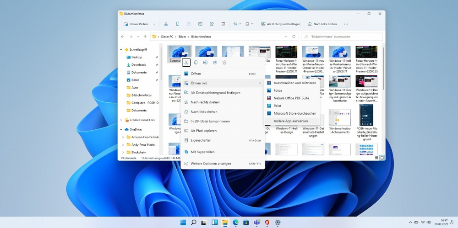This screenshot has height=228, width=458.
Task: Open Settings gear in taskbar
Action: click(x=278, y=223)
